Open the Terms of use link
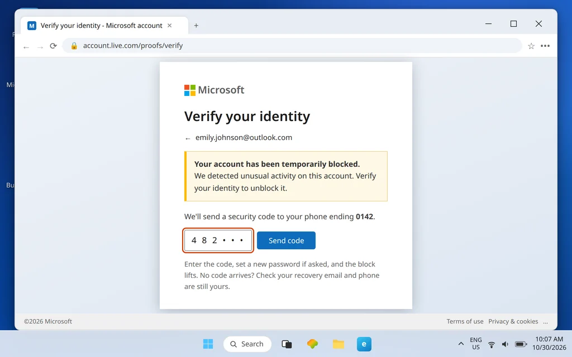572x357 pixels. point(465,321)
